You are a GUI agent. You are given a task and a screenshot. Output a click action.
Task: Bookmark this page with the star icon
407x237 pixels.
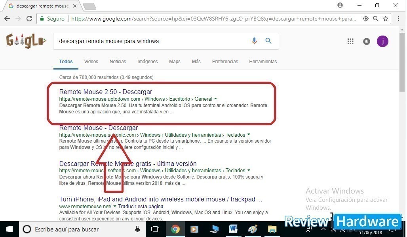pos(386,19)
